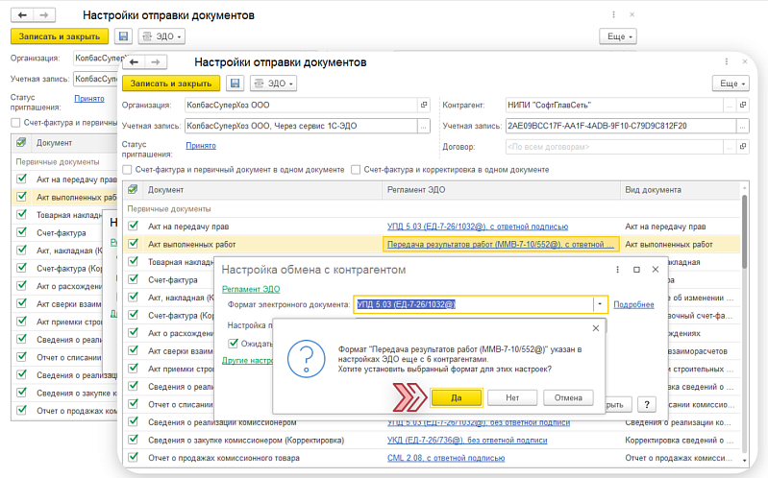The height and width of the screenshot is (478, 768).
Task: Go back with the left arrow in the front window
Action: 134,62
